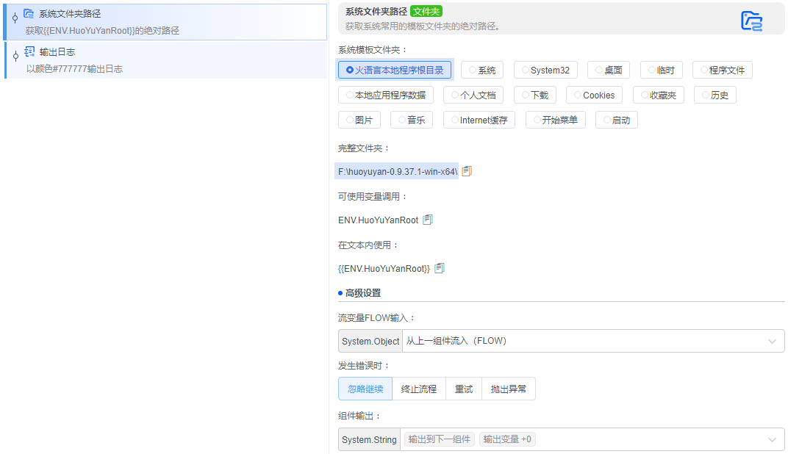Copy ENV.HuoYuYanRoot using its copy icon
788x454 pixels.
(x=427, y=219)
